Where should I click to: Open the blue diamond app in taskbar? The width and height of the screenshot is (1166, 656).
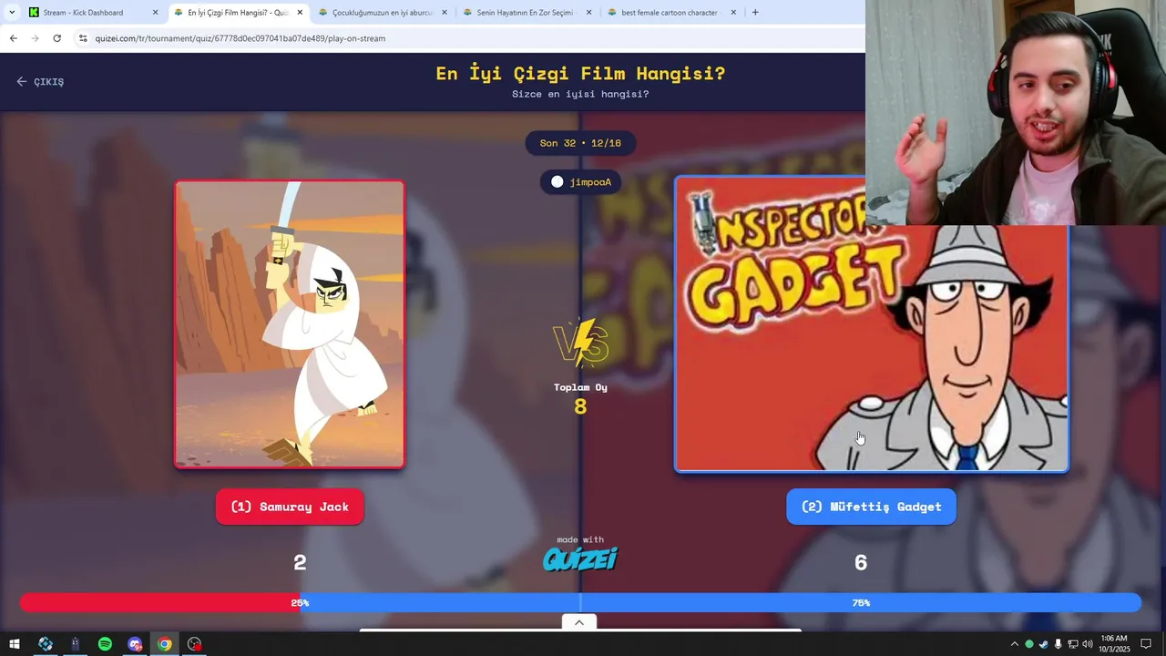pyautogui.click(x=46, y=644)
